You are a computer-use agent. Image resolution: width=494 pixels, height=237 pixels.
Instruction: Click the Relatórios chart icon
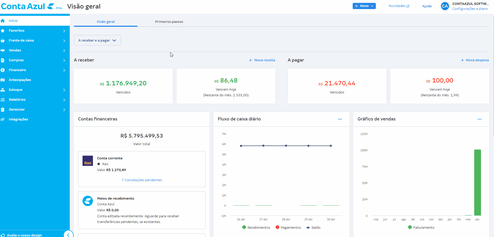pos(3,100)
